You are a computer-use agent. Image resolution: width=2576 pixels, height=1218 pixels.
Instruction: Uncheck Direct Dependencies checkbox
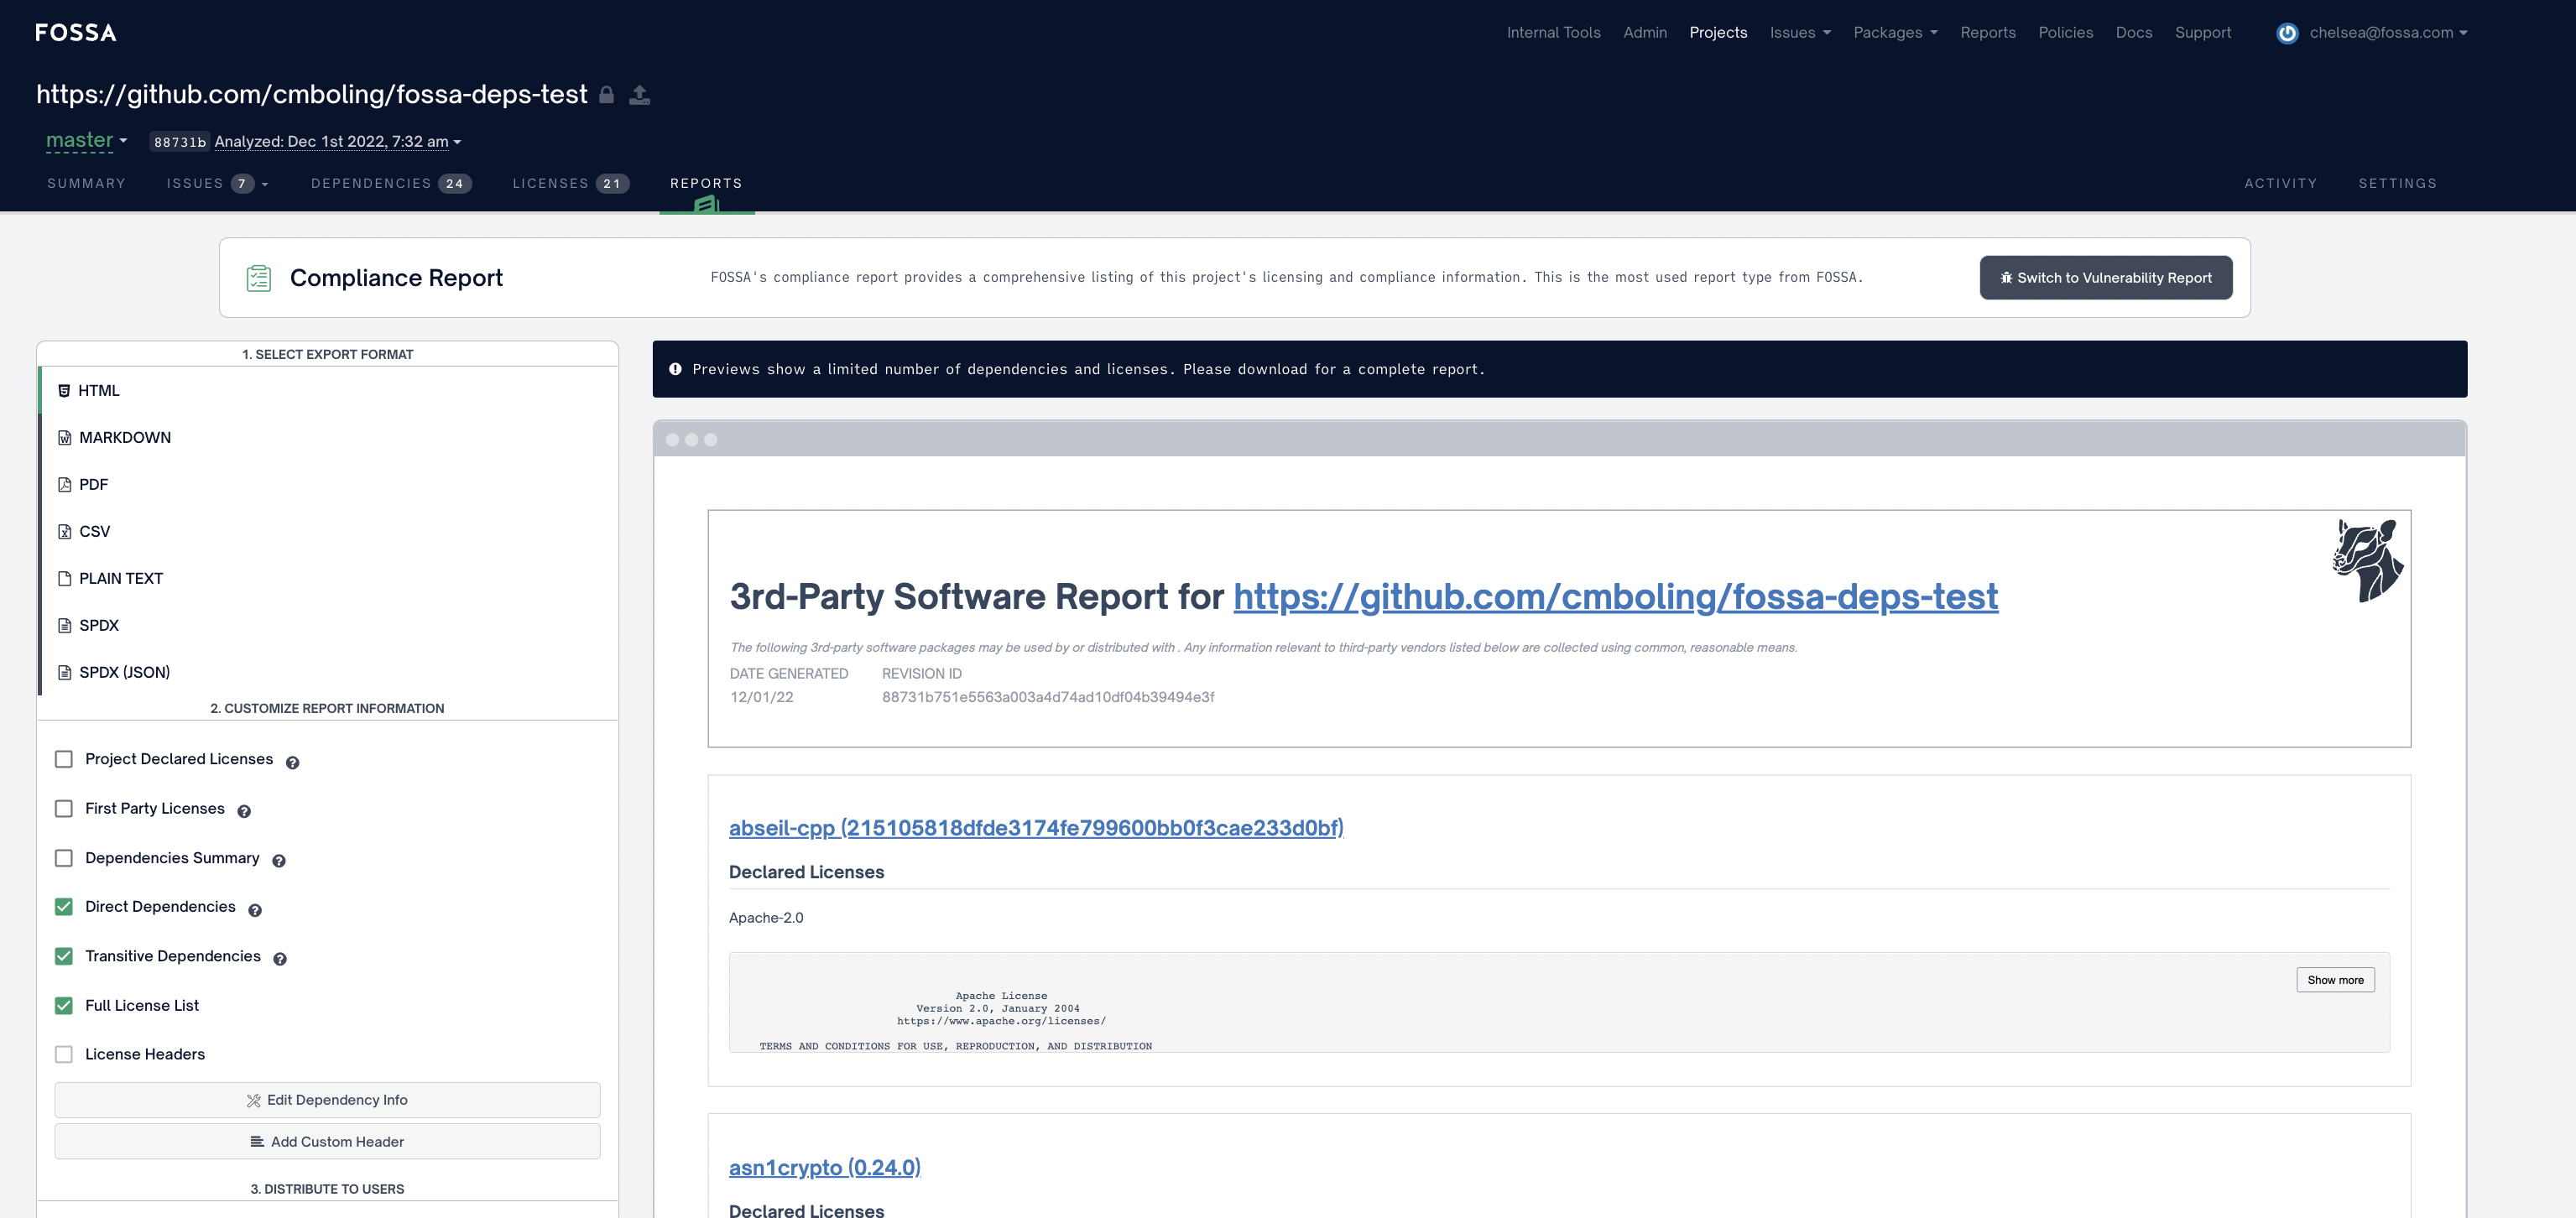click(x=64, y=906)
